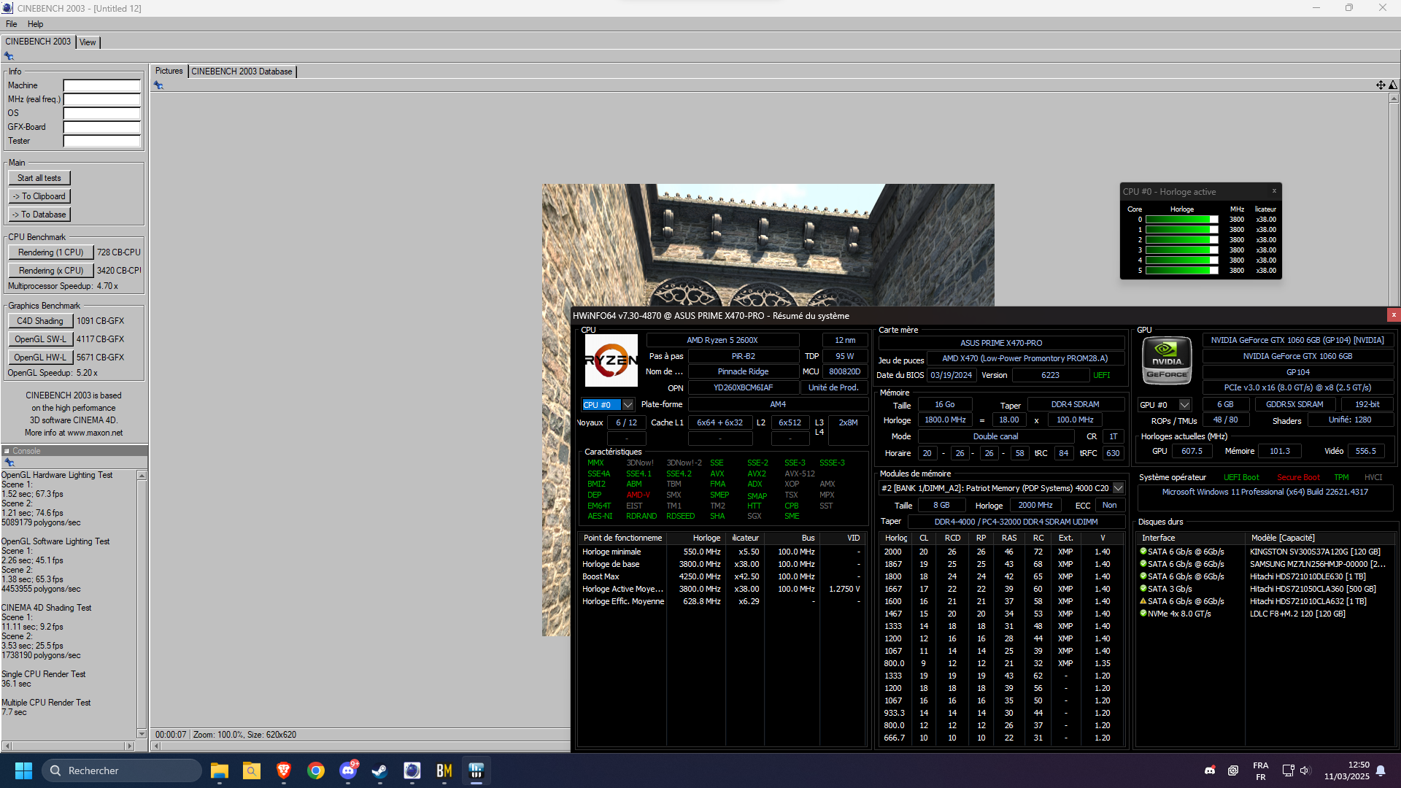
Task: Click the Machine input field
Action: pyautogui.click(x=101, y=85)
